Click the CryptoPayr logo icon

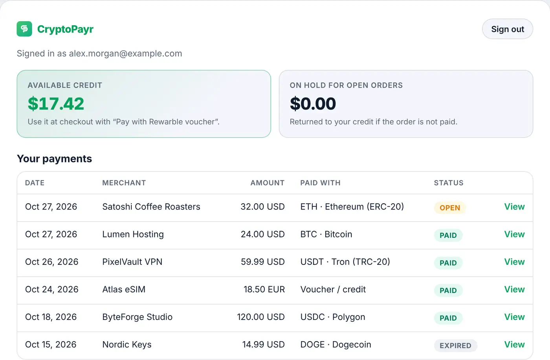24,29
